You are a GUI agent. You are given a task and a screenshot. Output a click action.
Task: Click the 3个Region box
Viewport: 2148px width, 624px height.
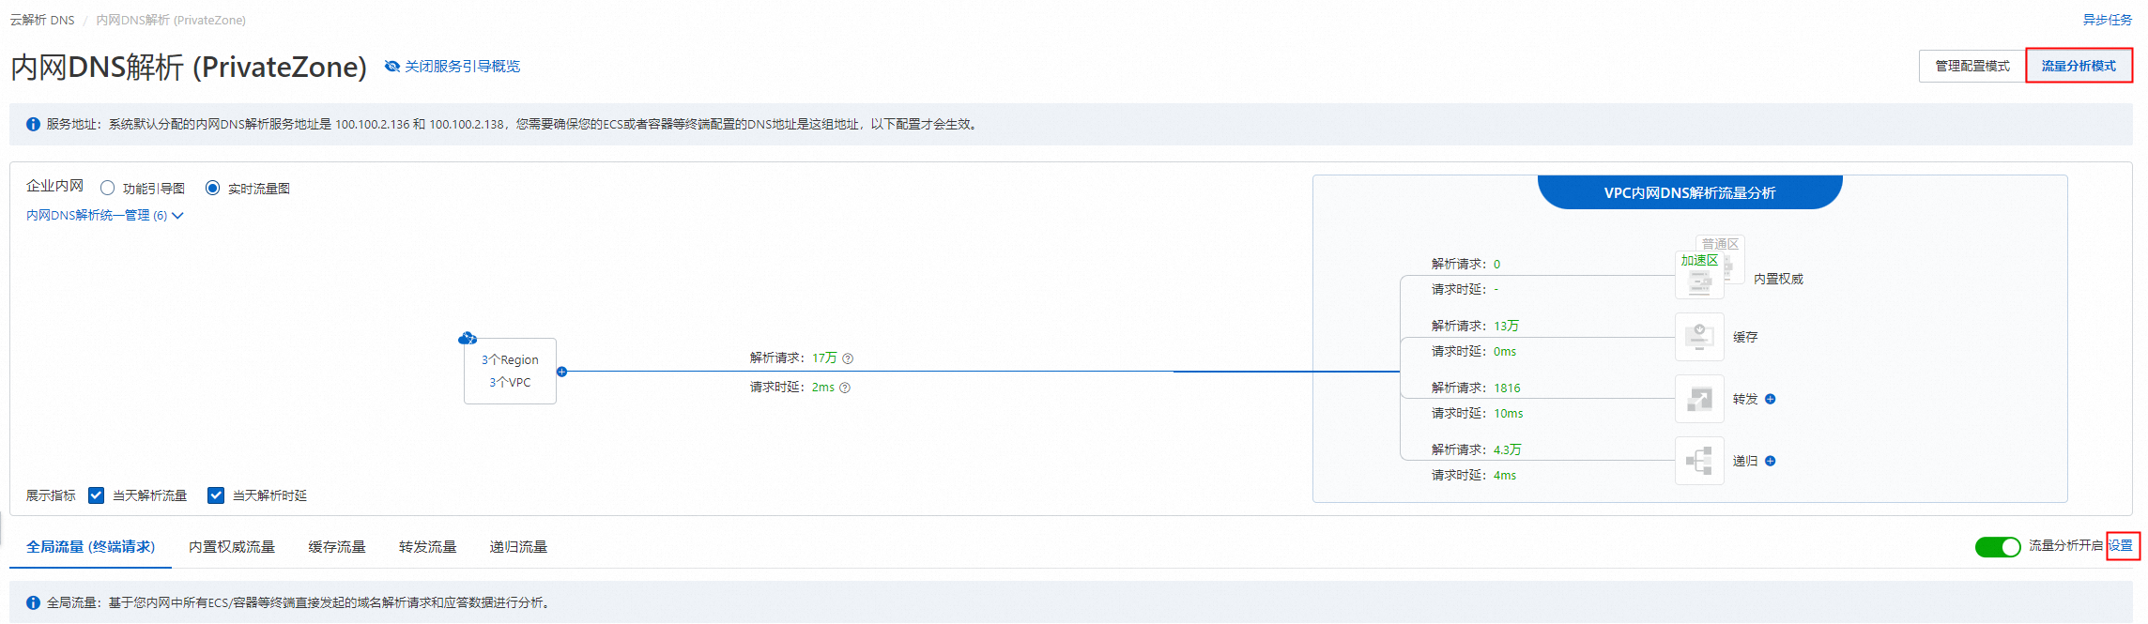tap(510, 372)
